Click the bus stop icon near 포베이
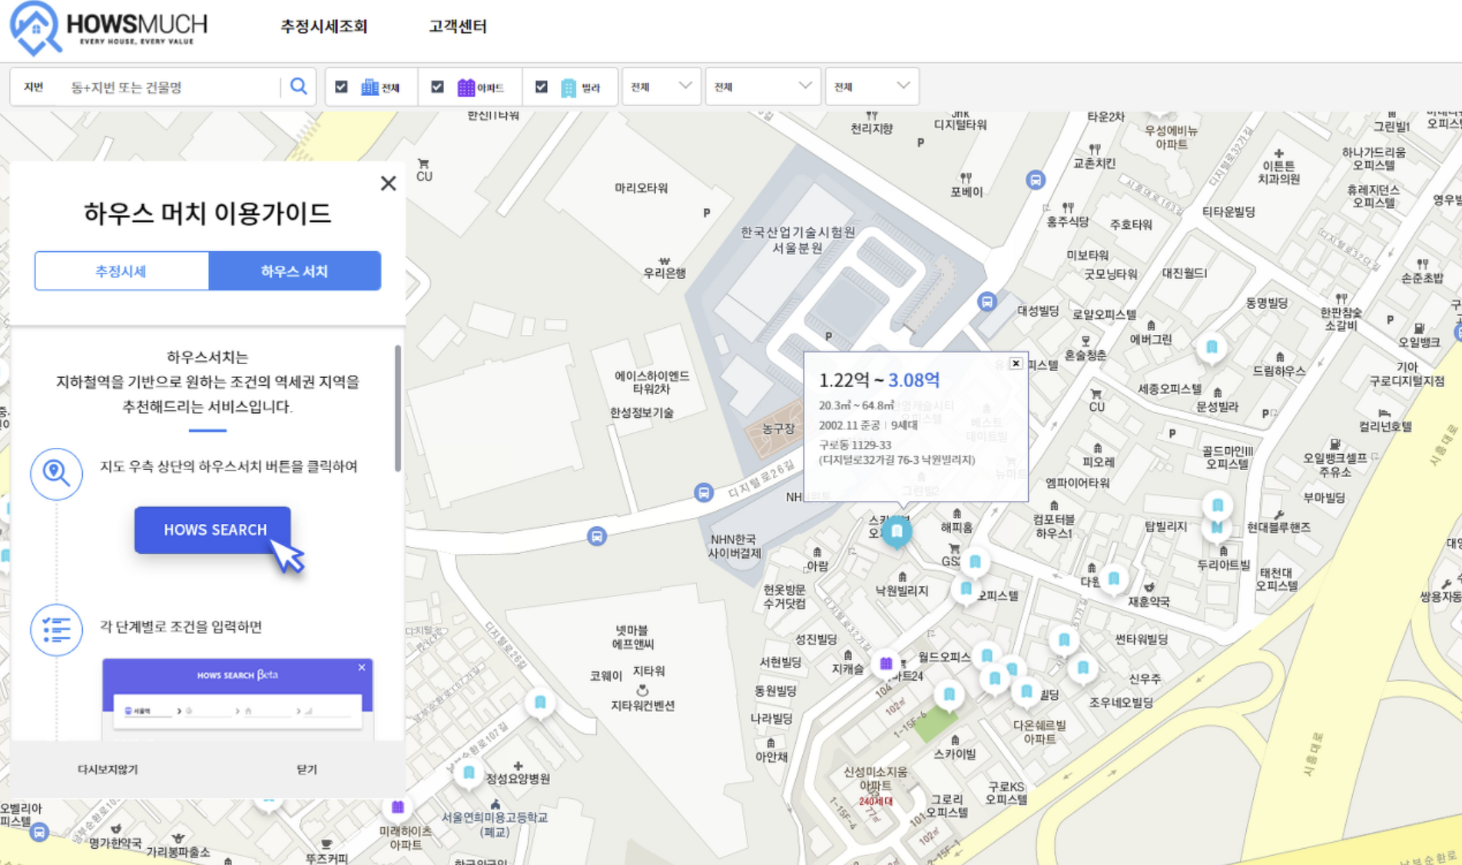 tap(1036, 181)
